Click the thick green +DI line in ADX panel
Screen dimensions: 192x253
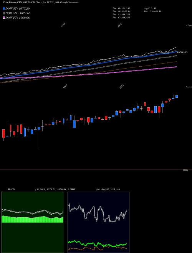[97, 244]
